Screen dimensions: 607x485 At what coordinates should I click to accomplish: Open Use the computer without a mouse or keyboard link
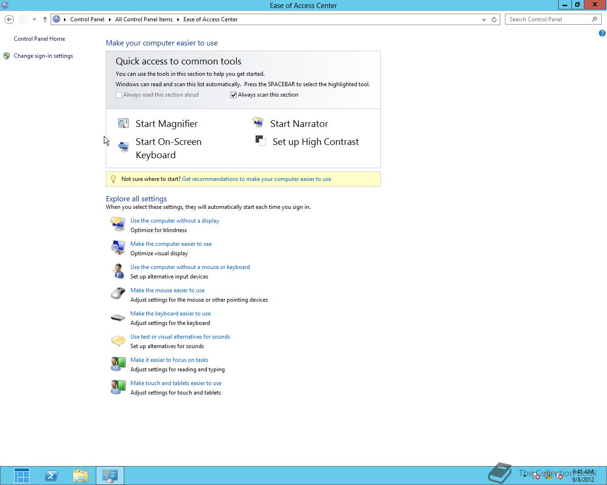(190, 267)
